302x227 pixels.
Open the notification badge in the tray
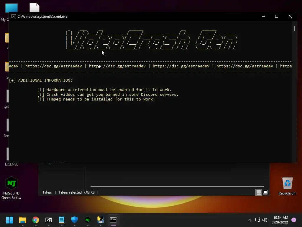click(x=294, y=220)
